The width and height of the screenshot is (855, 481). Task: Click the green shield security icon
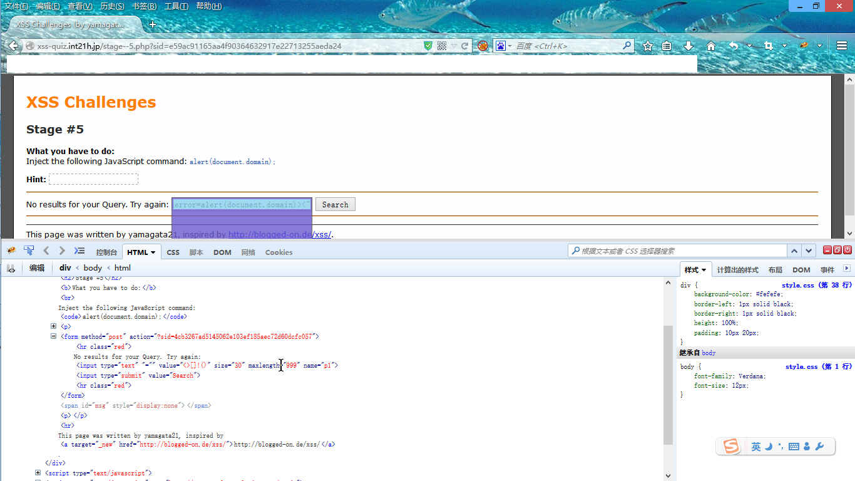[x=428, y=46]
